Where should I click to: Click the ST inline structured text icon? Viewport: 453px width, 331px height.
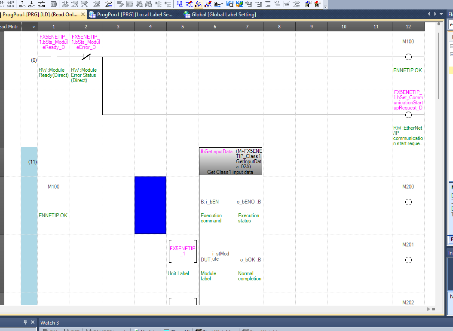tap(53, 4)
